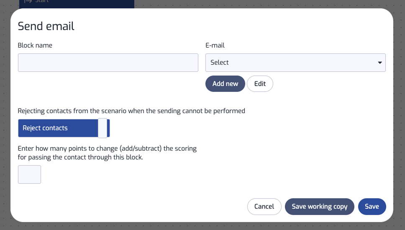Click the E-mail field label

click(x=215, y=45)
